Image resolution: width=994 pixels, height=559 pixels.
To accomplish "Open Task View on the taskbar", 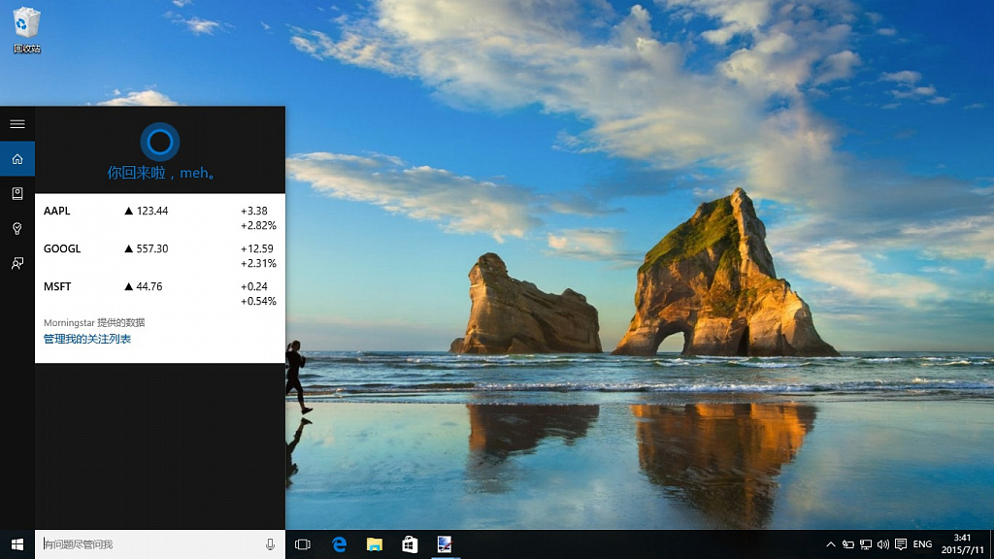I will tap(303, 544).
